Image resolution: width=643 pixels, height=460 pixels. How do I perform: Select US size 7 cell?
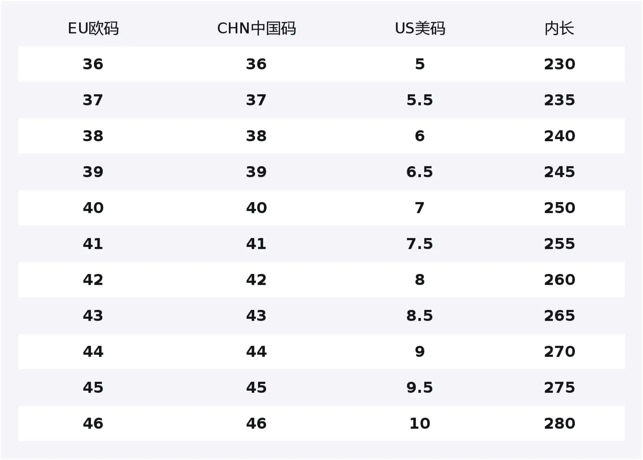pyautogui.click(x=420, y=208)
